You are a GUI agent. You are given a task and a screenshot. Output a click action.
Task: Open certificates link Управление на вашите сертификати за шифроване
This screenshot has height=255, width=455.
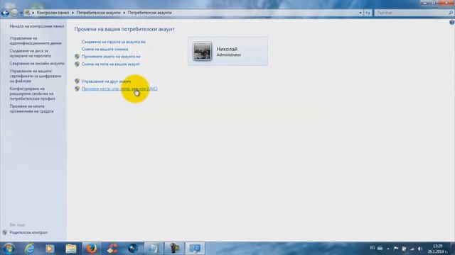coord(35,76)
